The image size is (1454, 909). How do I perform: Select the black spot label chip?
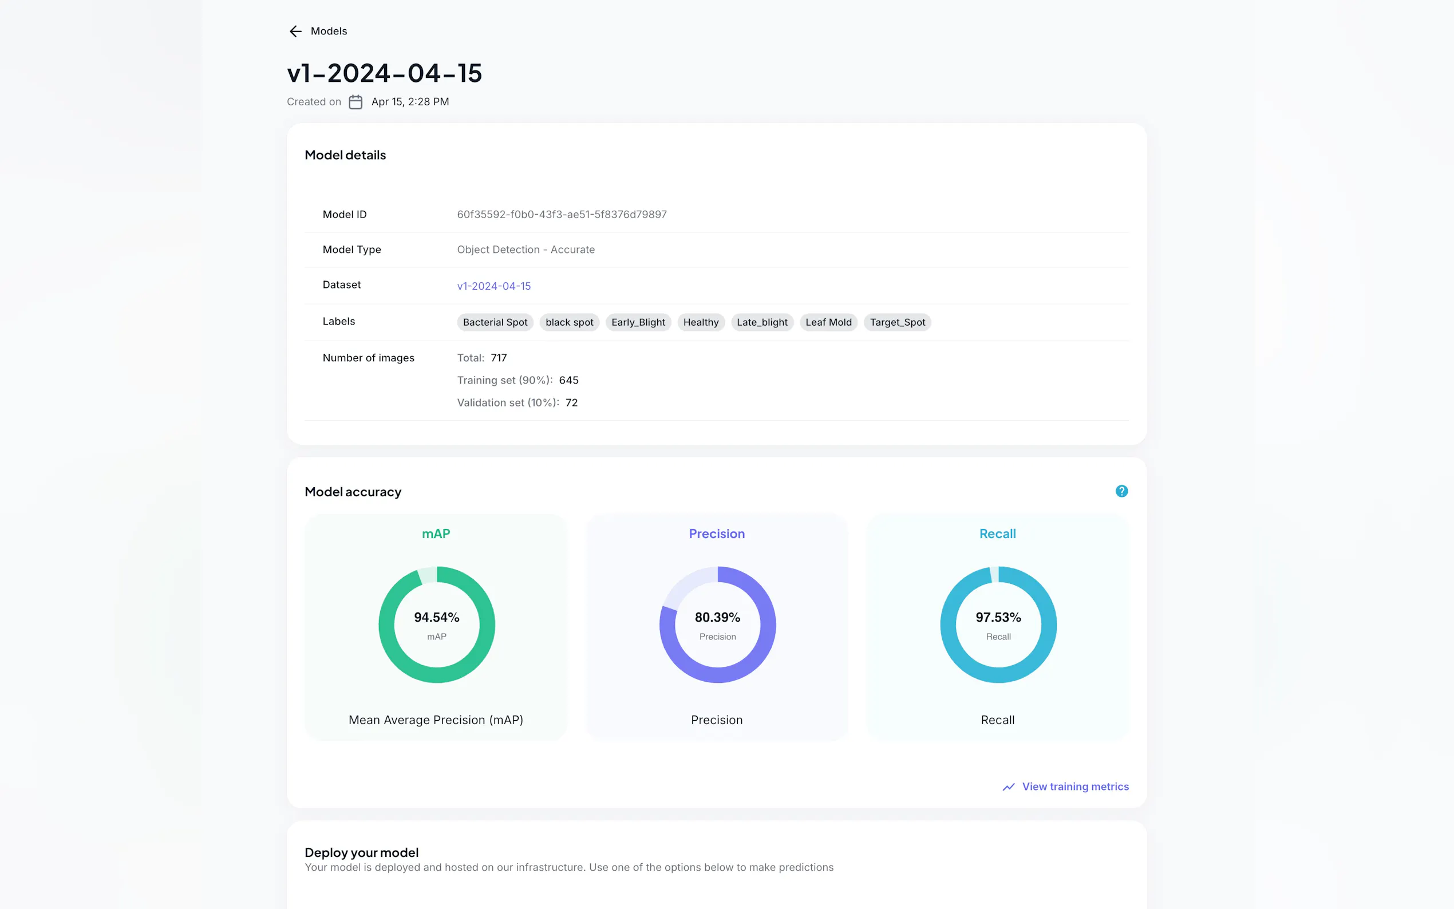[568, 322]
